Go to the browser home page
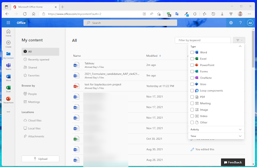The width and height of the screenshot is (257, 167). (x=34, y=14)
